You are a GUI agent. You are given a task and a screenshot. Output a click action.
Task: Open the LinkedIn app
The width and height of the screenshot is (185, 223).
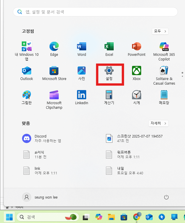pyautogui.click(x=82, y=98)
